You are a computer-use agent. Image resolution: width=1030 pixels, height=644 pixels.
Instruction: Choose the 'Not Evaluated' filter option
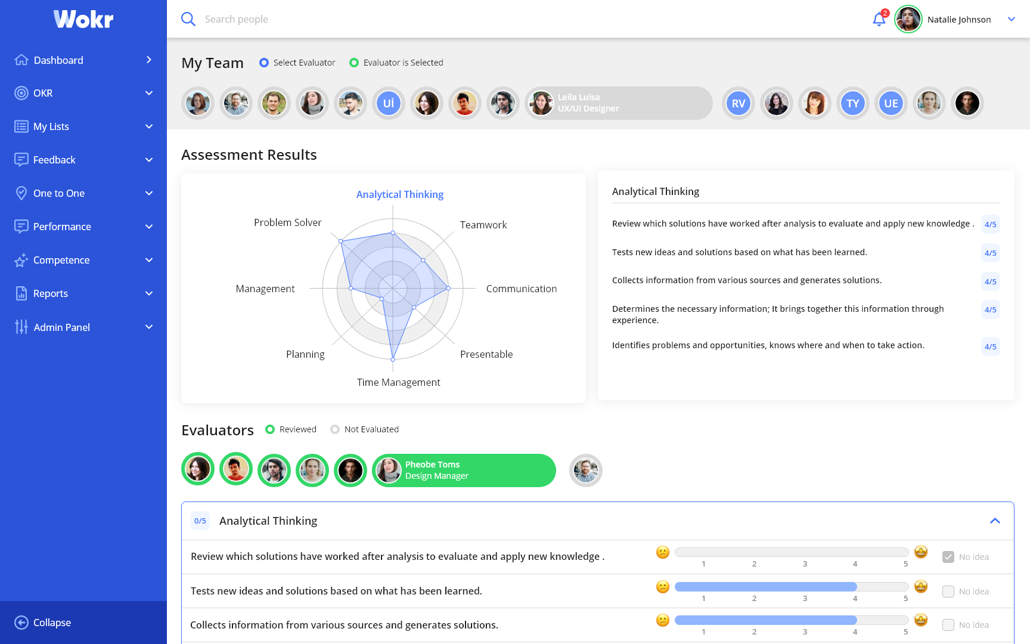point(334,429)
